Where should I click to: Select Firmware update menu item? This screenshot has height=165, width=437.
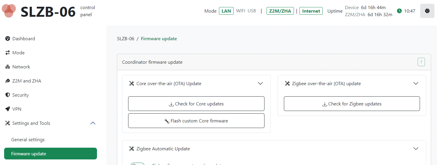[x=51, y=154]
